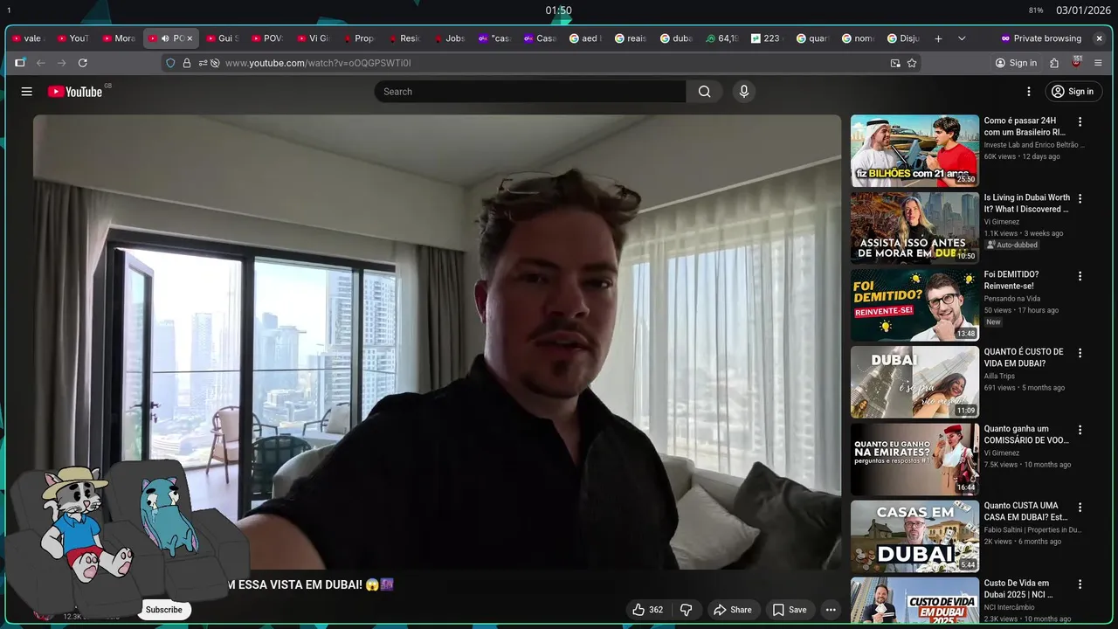
Task: Sign in using the YouTube header button
Action: click(x=1073, y=92)
